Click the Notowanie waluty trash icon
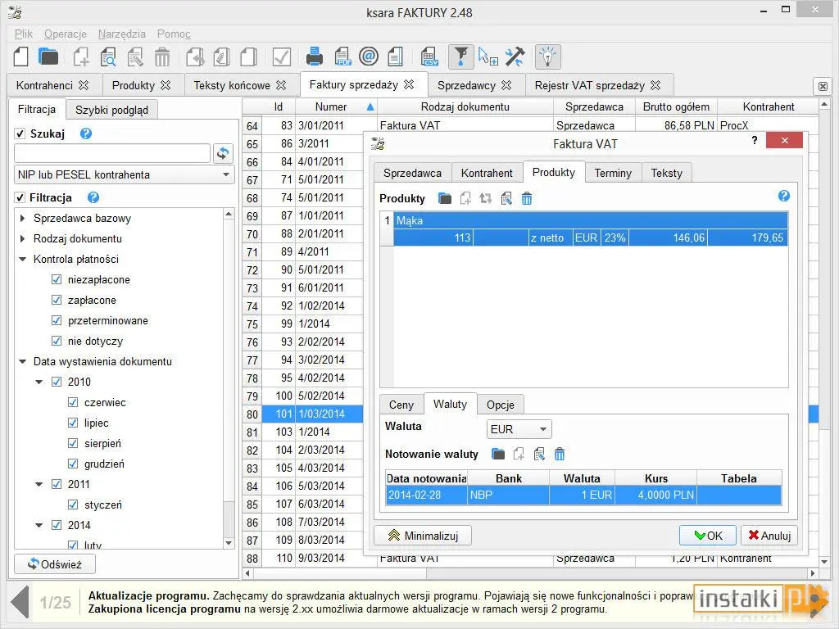This screenshot has width=839, height=629. (x=560, y=454)
